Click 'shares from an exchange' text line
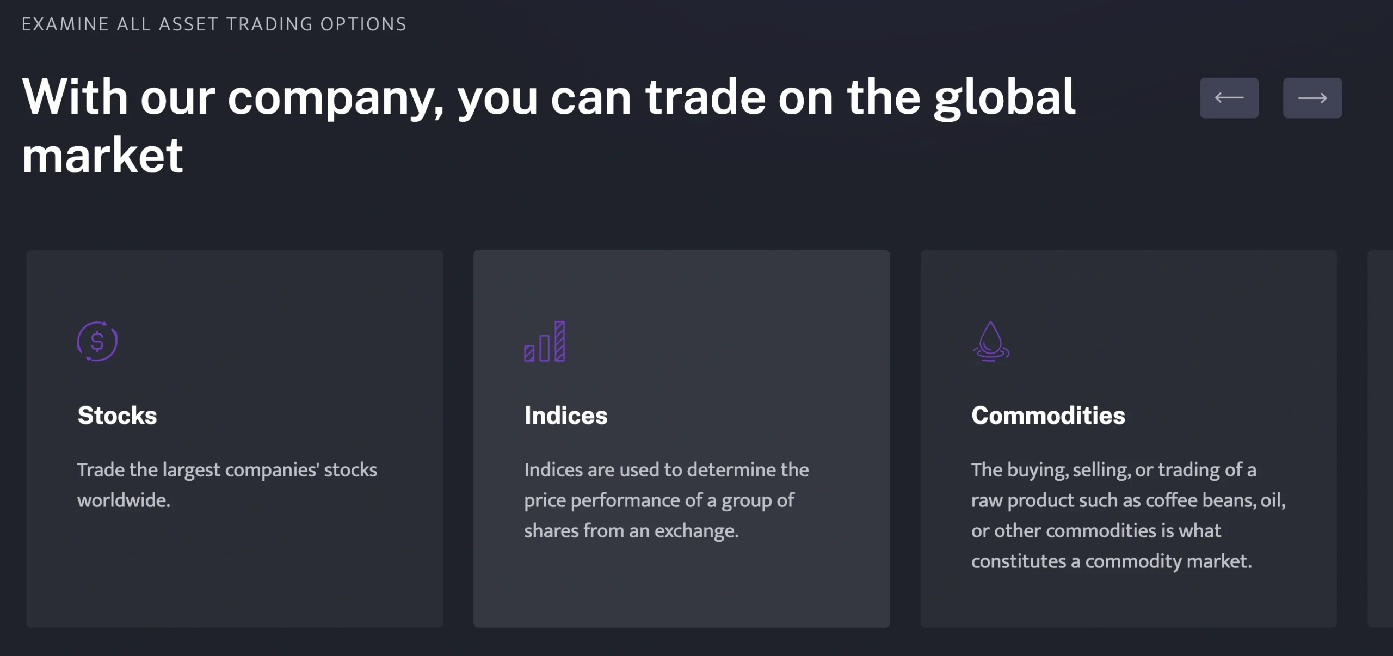 631,531
